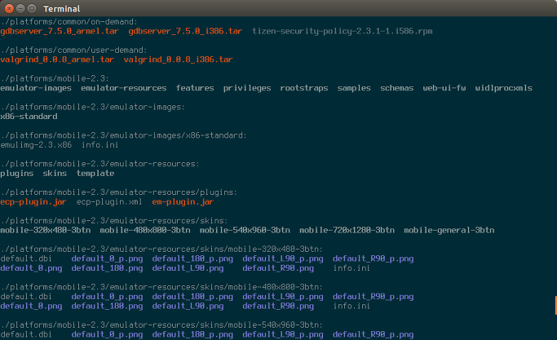Click default_180.png under mobile-480x800-3btn
Viewport: 557px width, 340px height.
tap(107, 307)
